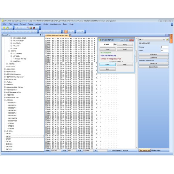Image resolution: width=174 pixels, height=174 pixels.
Task: Click the Считать button
Action: point(153,54)
